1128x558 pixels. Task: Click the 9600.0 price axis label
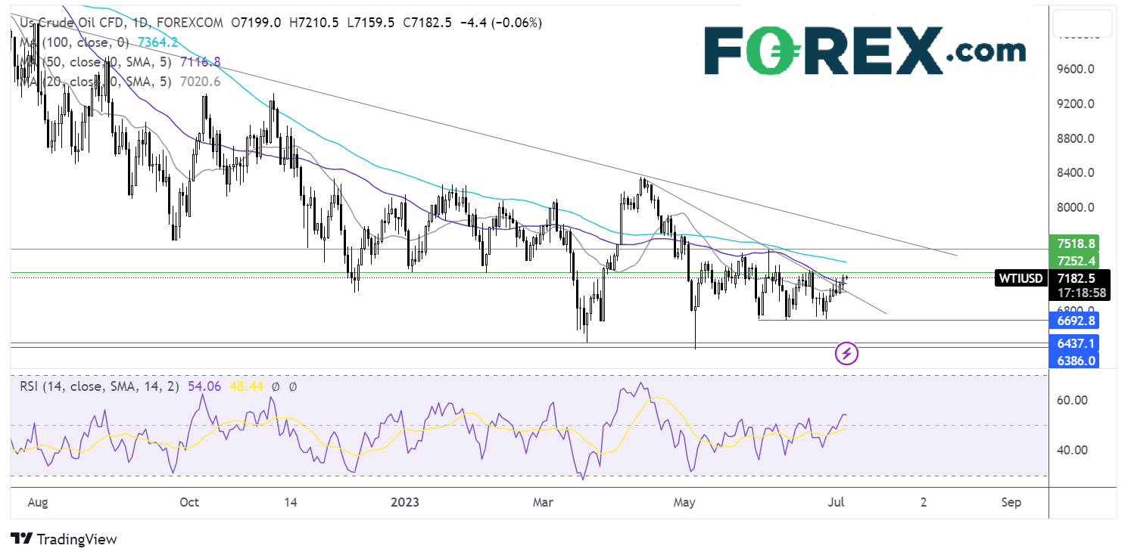1076,70
